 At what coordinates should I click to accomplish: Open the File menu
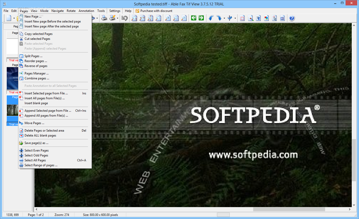point(6,11)
